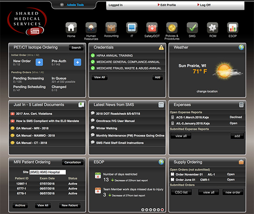Viewport: 254px width, 214px height.
Task: Click the change location link
Action: coord(207,91)
